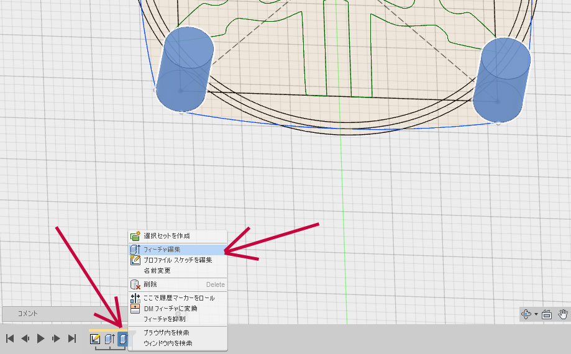Jump to the timeline beginning
571x354 pixels.
pos(10,338)
